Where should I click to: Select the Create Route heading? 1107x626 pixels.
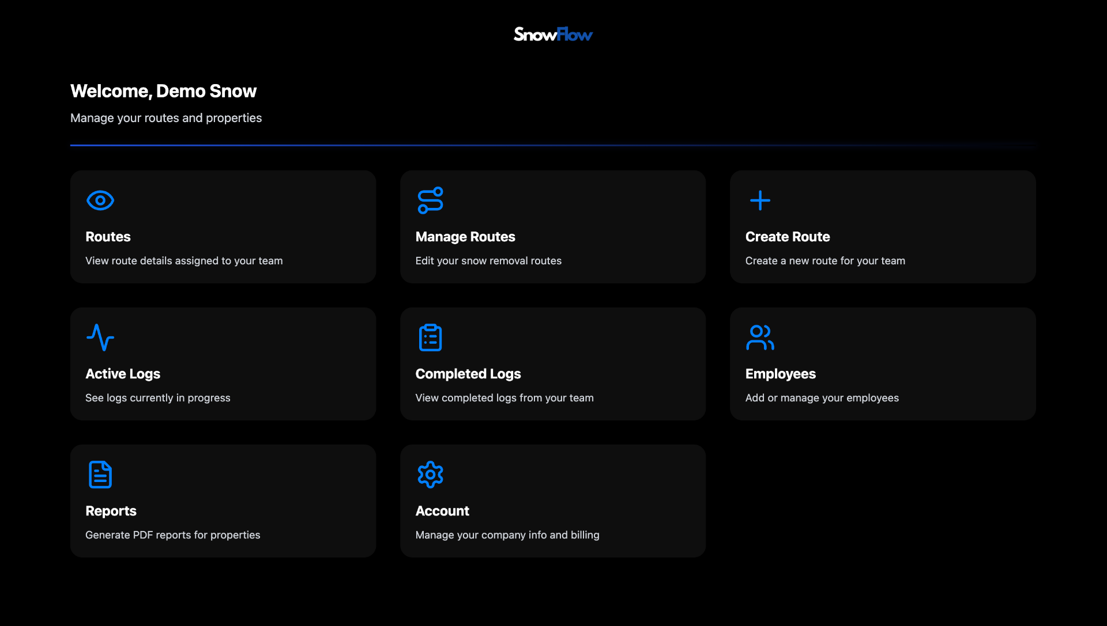pos(788,237)
